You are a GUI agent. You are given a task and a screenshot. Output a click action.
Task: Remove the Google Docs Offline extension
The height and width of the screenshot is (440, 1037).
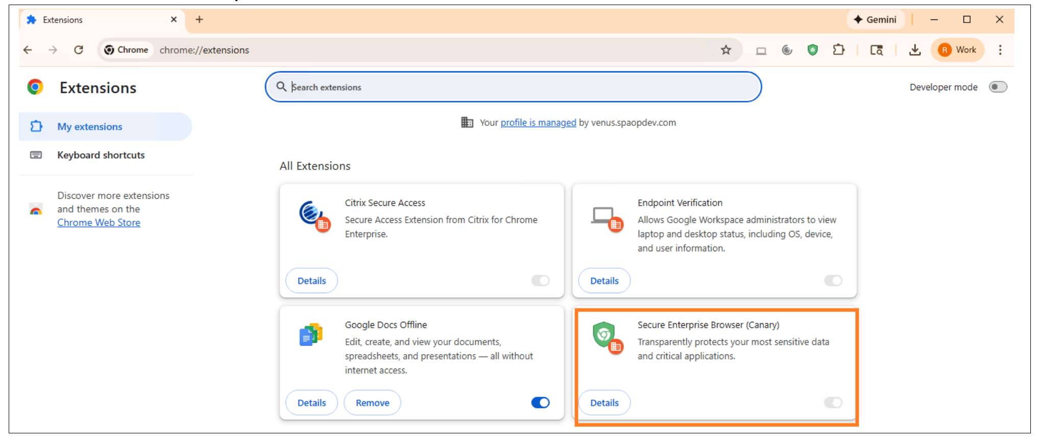372,403
